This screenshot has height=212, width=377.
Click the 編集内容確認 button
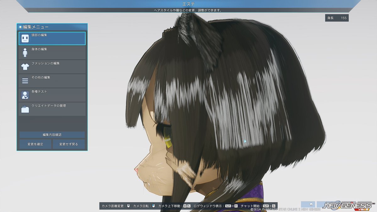coord(52,135)
